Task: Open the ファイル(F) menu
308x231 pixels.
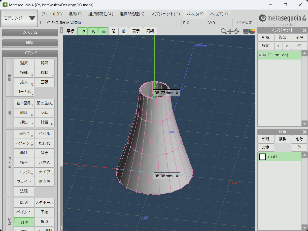Action: (52, 14)
